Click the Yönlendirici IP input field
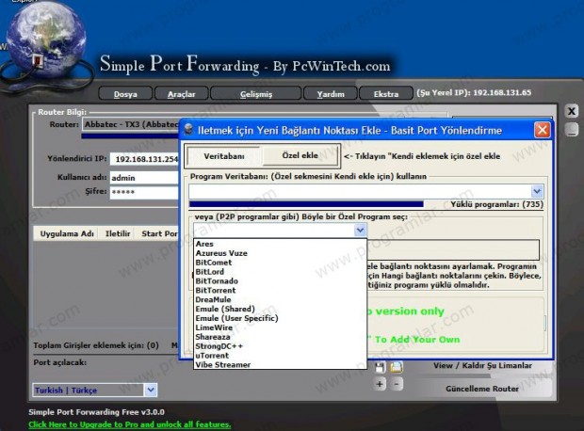 pyautogui.click(x=144, y=159)
